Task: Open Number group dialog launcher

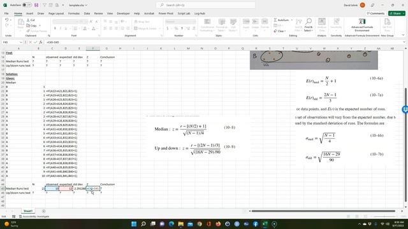Action: (x=196, y=36)
